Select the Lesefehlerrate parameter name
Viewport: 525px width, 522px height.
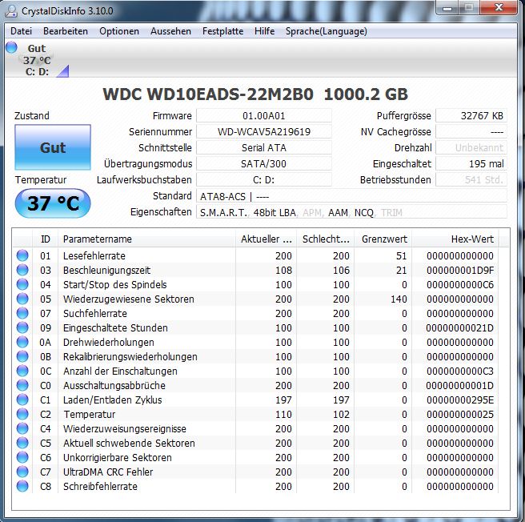click(94, 255)
